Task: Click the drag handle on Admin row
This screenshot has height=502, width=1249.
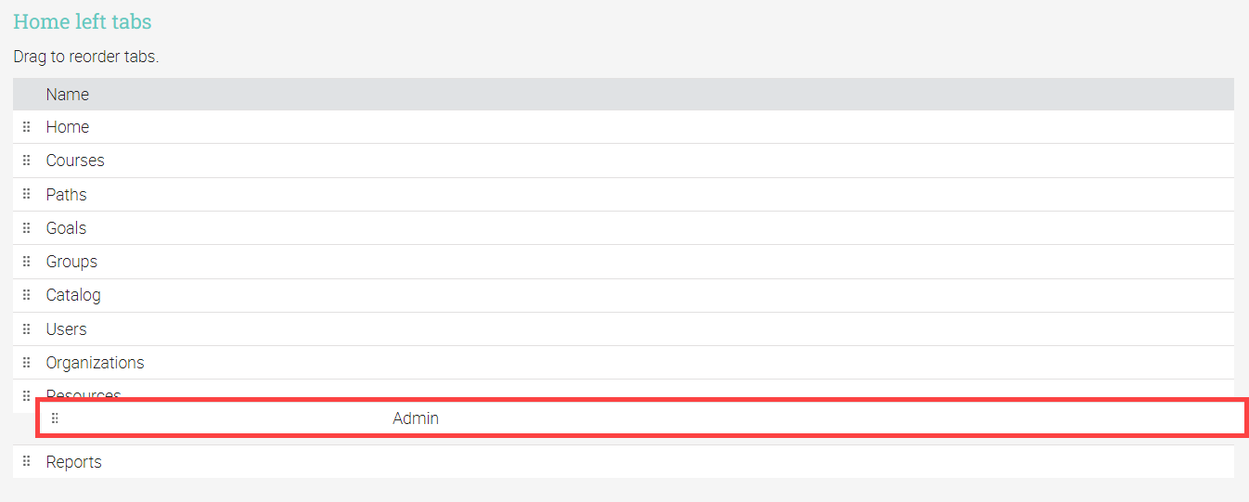Action: pyautogui.click(x=55, y=418)
